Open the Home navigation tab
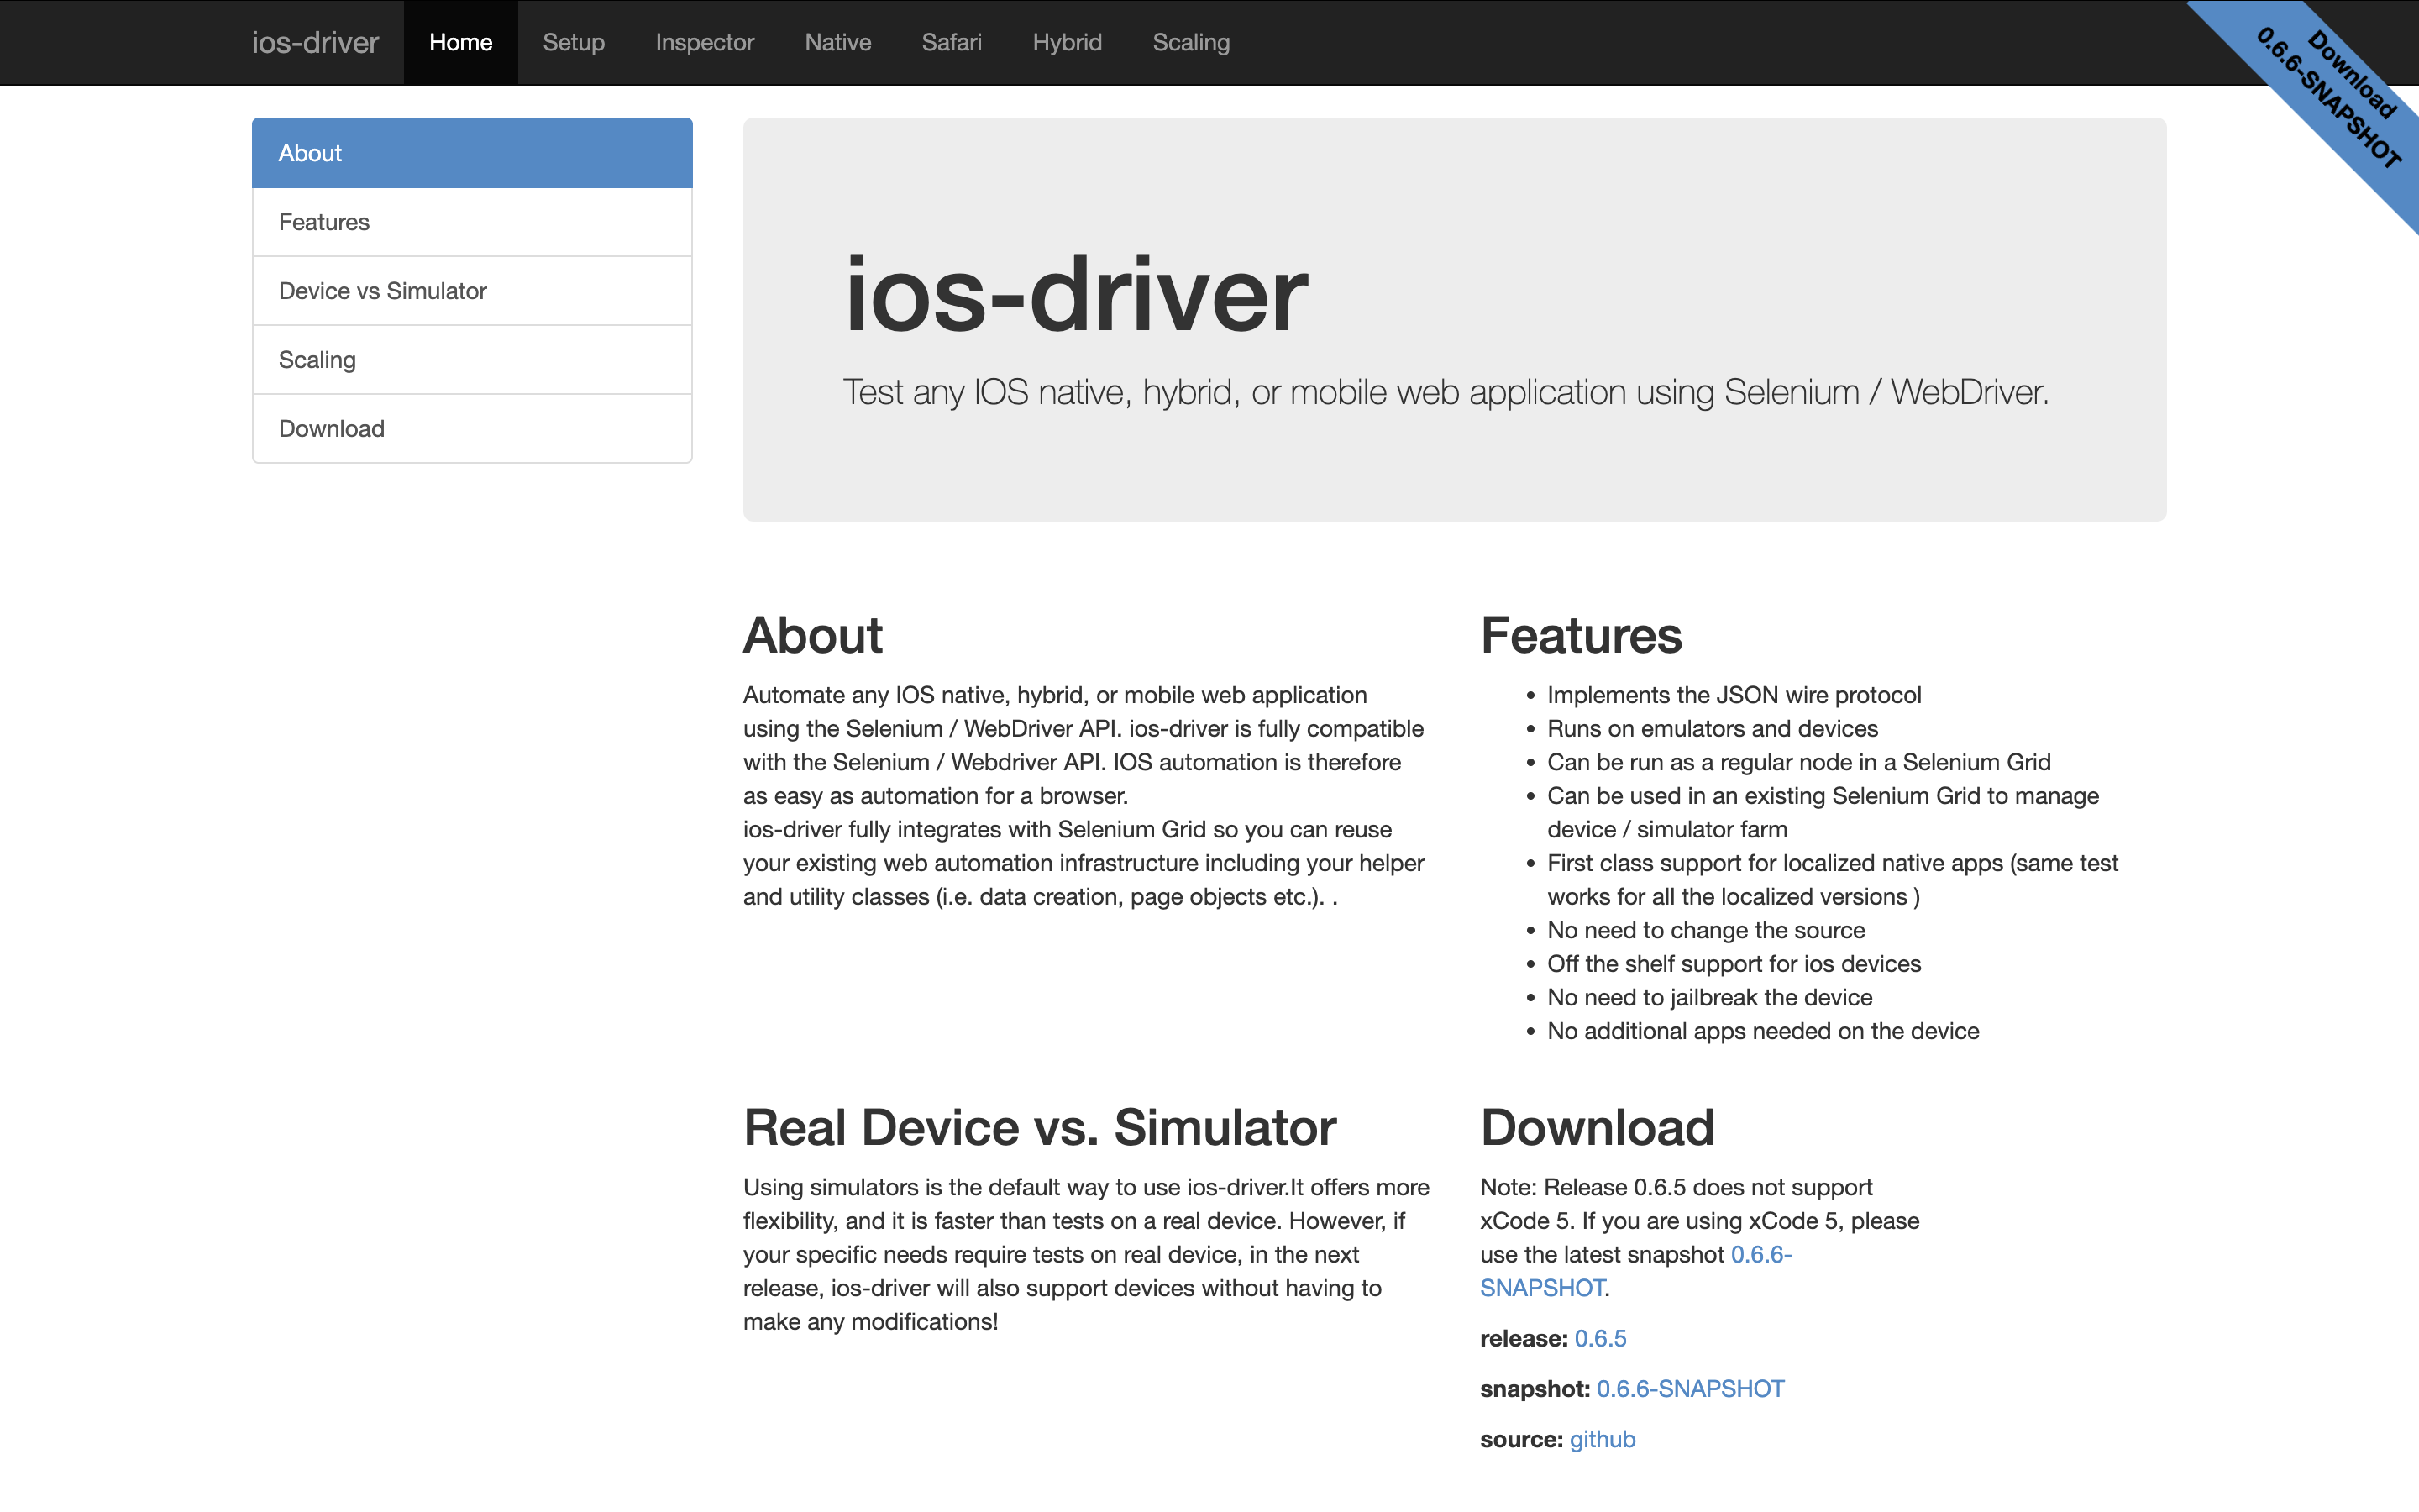 pos(459,42)
